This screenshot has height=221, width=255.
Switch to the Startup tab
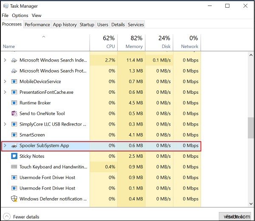click(87, 25)
